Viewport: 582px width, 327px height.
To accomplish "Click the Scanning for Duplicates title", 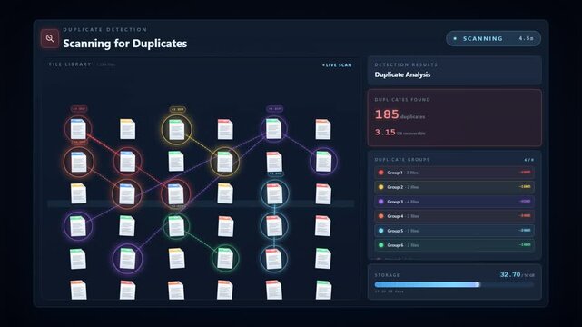I will [x=125, y=44].
